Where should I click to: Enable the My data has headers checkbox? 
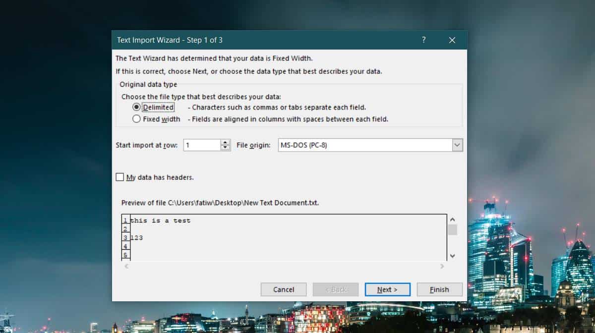click(x=119, y=177)
